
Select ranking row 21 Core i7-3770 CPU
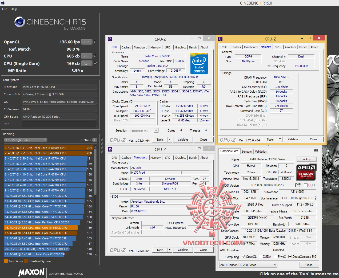48,254
